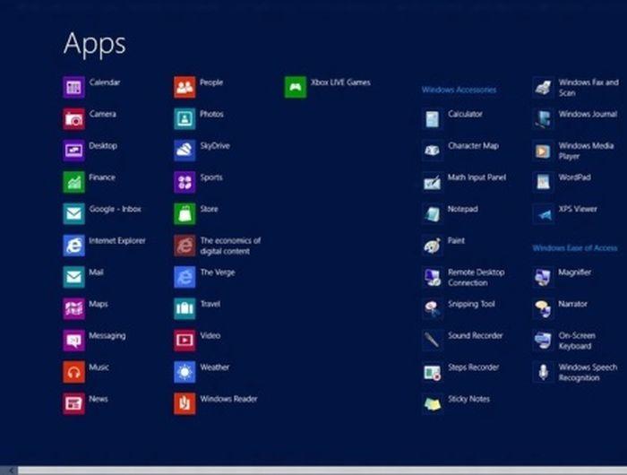Open Windows Speech Recognition icon

(x=543, y=372)
